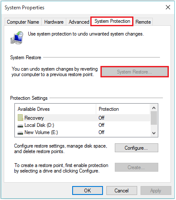This screenshot has height=200, width=176.
Task: Click the System Restore button
Action: [135, 72]
